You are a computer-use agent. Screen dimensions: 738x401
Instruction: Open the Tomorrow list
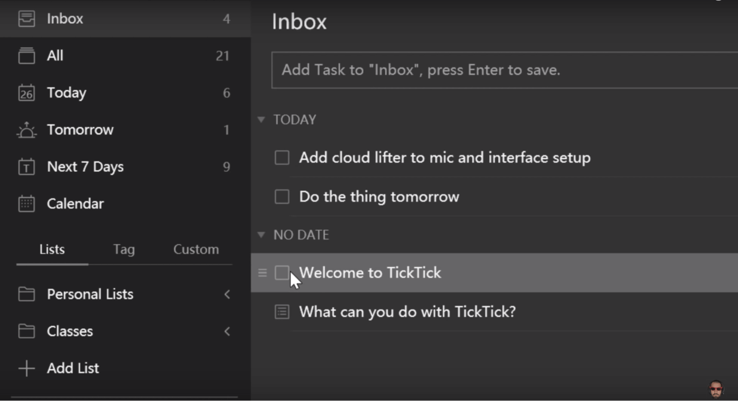(125, 130)
